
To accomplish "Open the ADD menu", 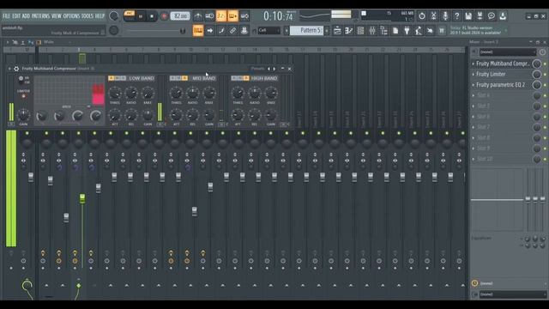I will point(26,16).
